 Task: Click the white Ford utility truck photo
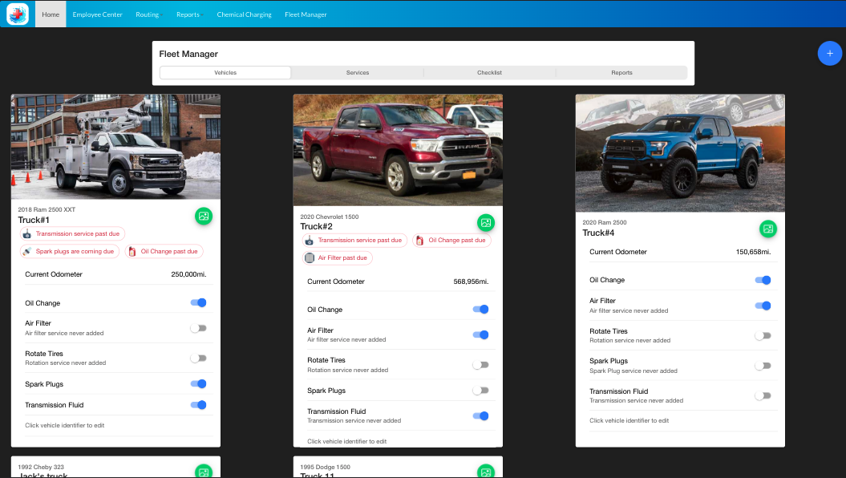tap(115, 147)
